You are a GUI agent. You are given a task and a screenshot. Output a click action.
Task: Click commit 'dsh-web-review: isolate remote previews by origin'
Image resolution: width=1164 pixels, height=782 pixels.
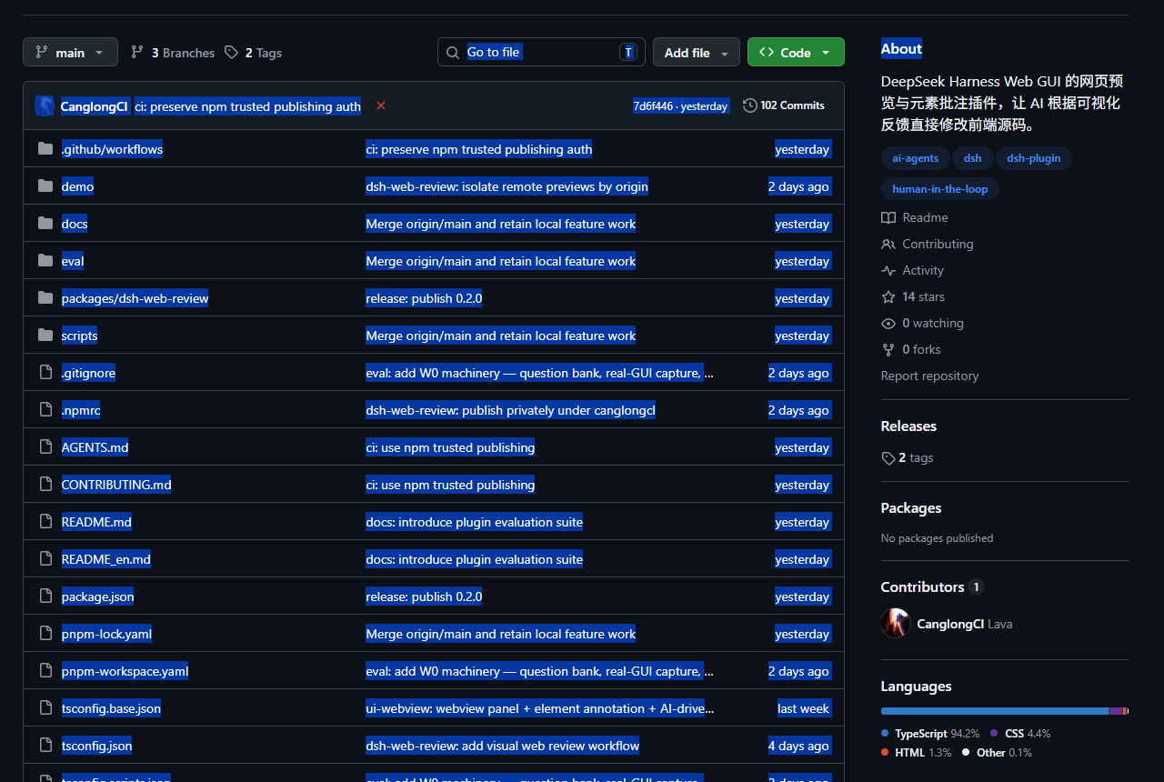tap(507, 186)
